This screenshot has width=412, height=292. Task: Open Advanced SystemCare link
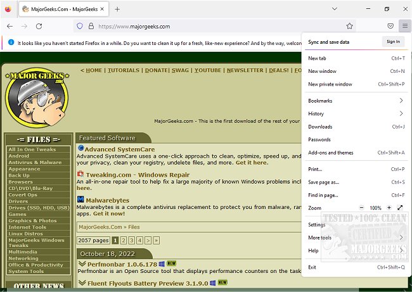(x=120, y=149)
